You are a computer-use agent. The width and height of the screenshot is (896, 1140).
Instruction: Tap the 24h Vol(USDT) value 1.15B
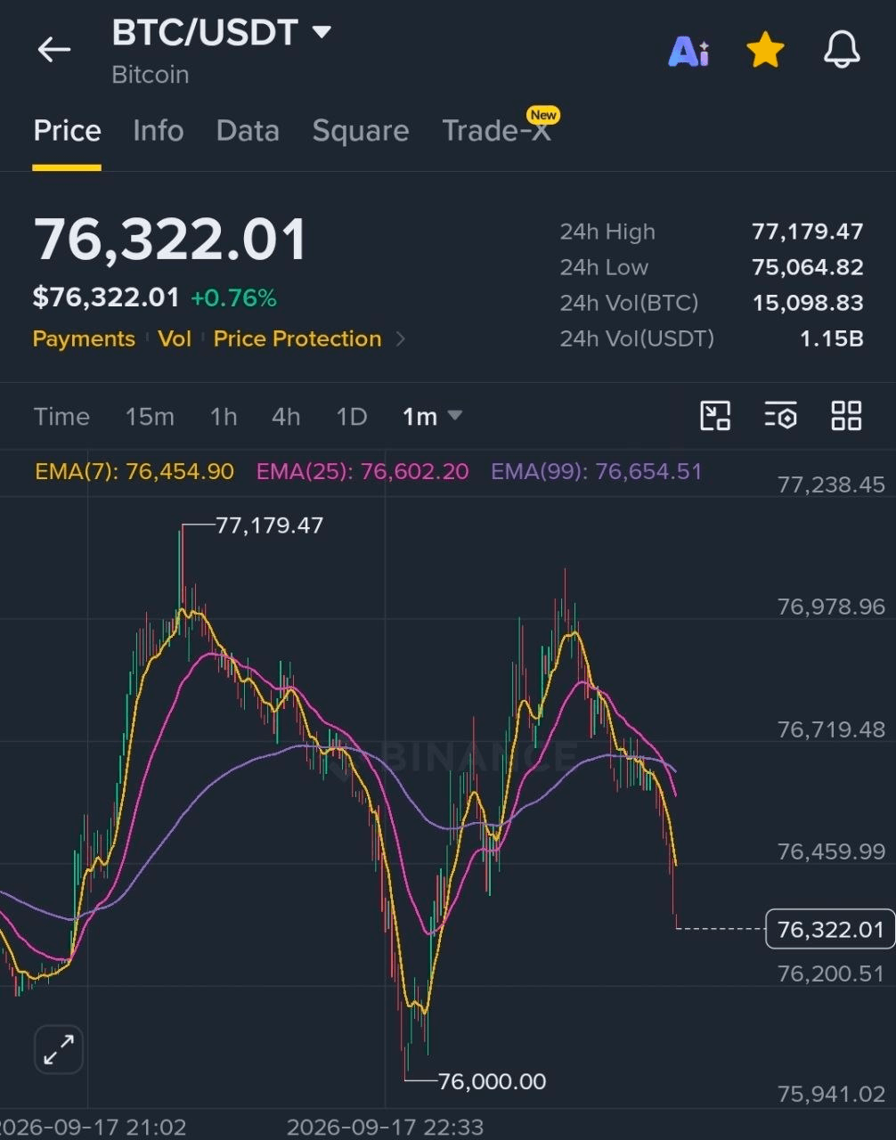(831, 338)
